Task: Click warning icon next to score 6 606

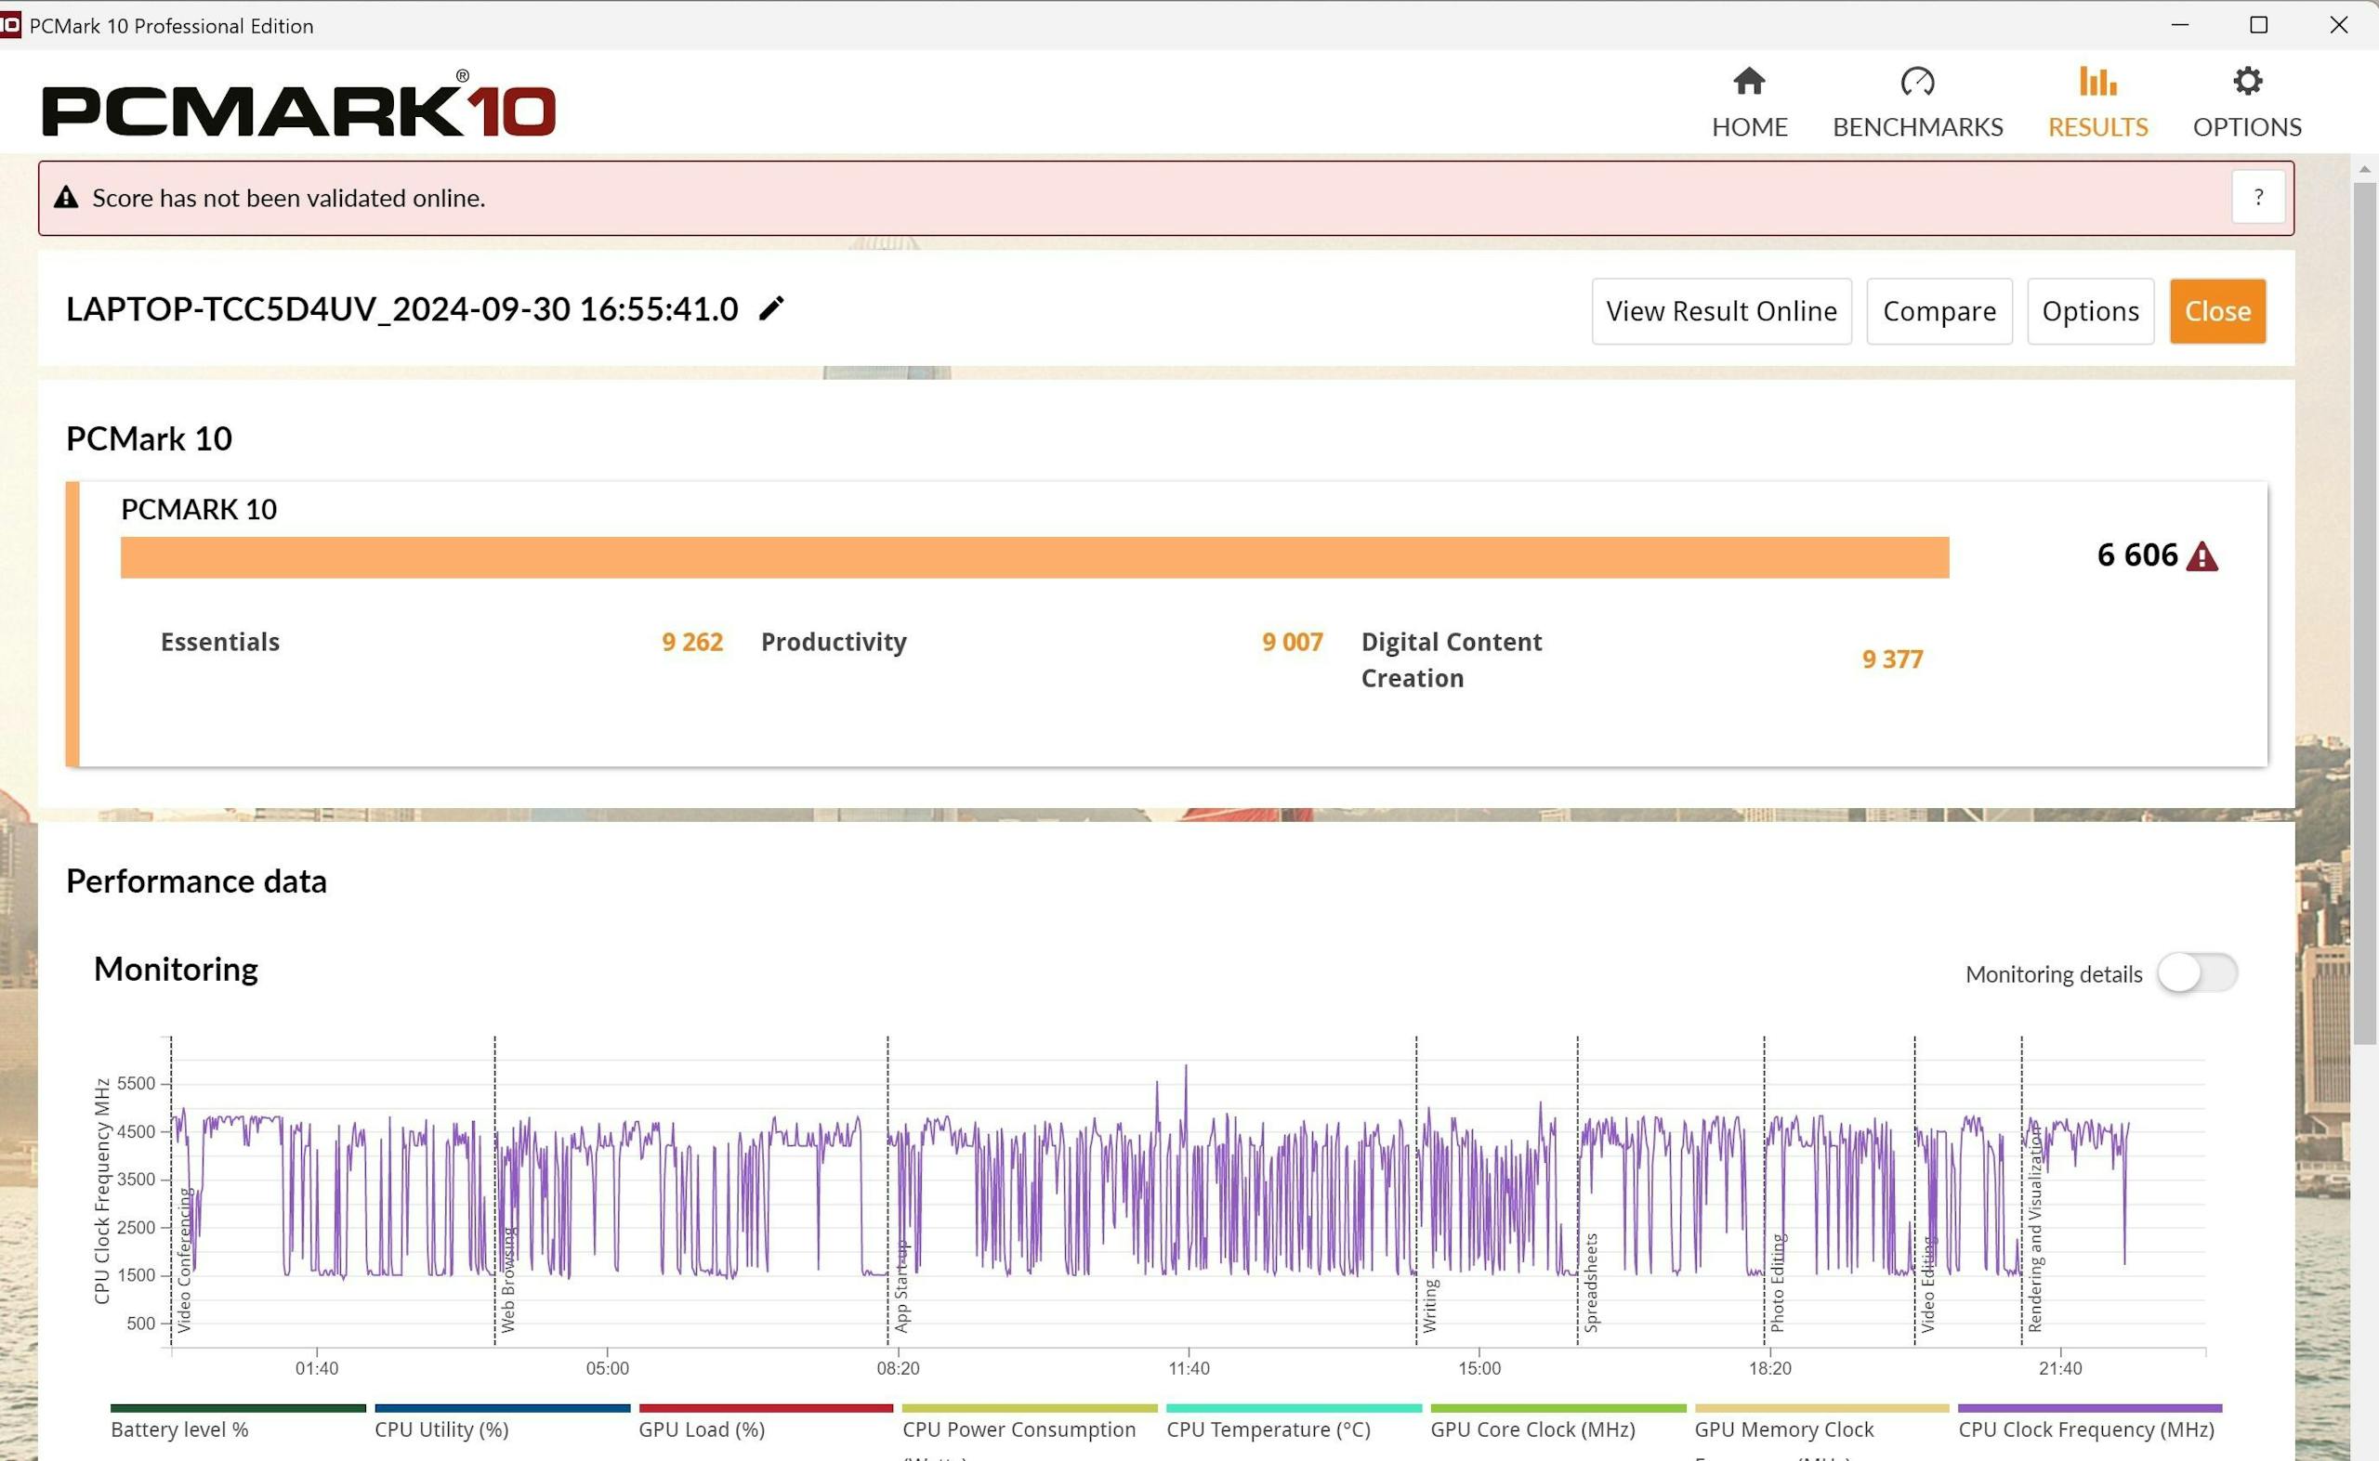Action: click(2202, 556)
